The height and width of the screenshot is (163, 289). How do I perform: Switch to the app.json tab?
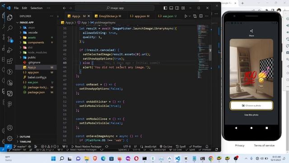[140, 16]
